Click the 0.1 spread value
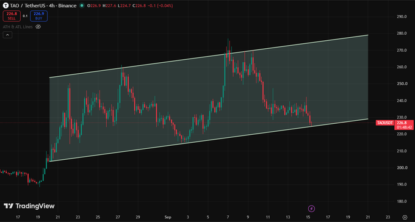 (25, 16)
